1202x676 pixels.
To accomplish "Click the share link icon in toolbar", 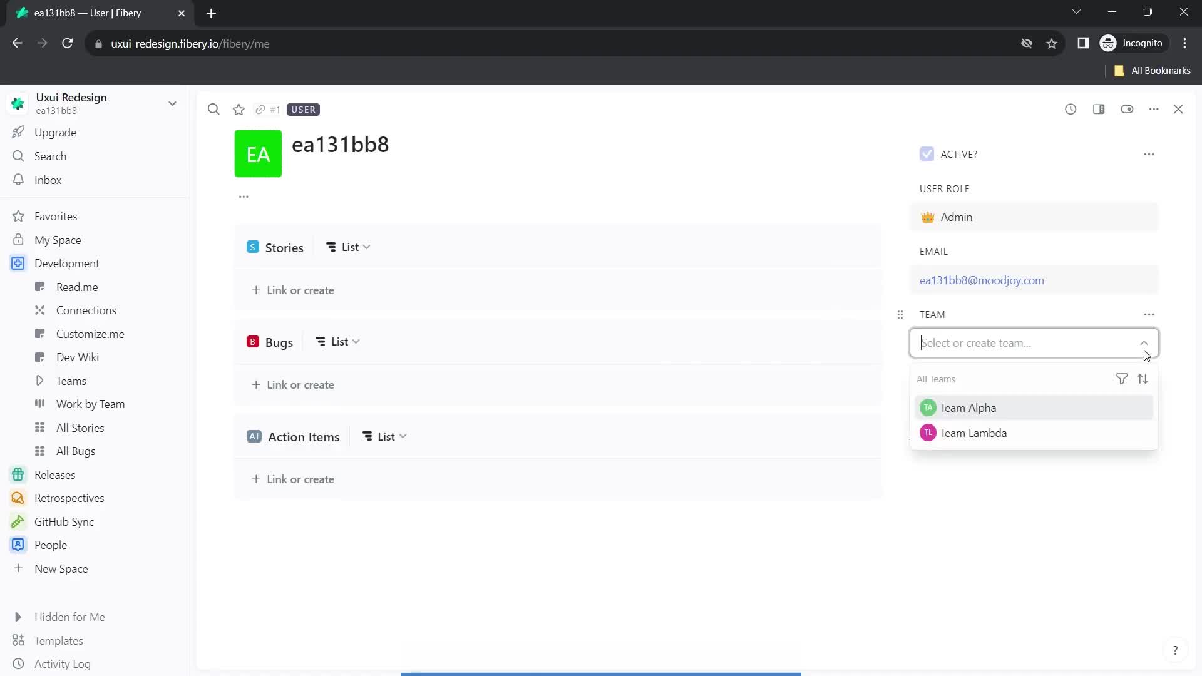I will tap(261, 109).
